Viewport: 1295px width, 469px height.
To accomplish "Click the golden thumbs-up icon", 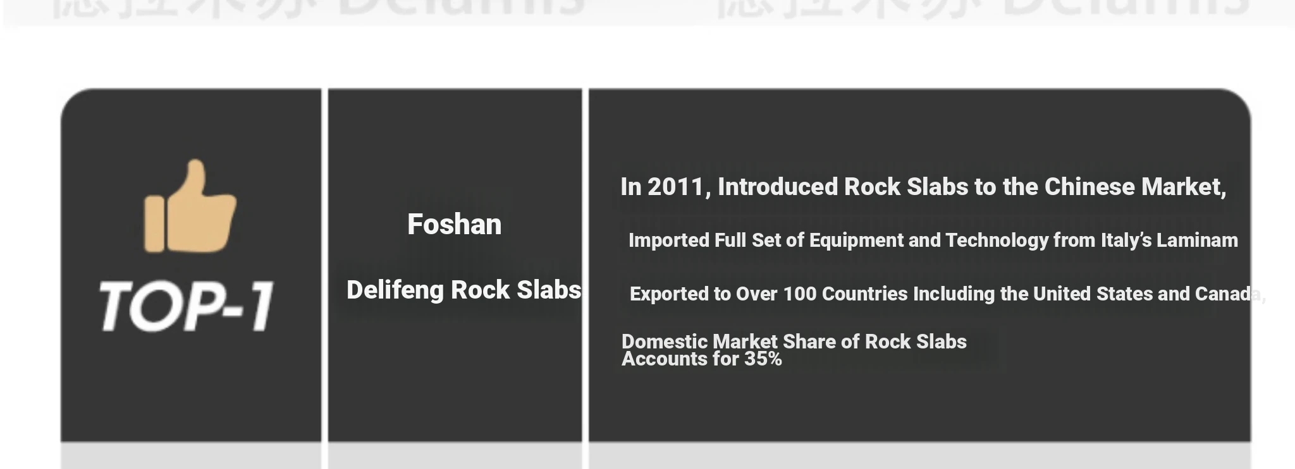I will [190, 206].
